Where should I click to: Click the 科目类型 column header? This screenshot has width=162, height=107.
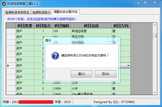click(x=25, y=26)
